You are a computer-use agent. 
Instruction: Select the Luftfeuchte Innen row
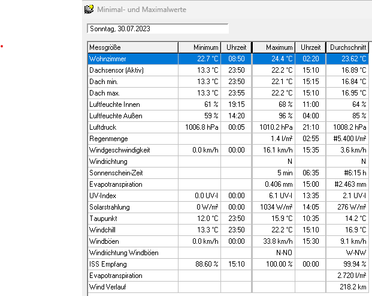pyautogui.click(x=132, y=104)
